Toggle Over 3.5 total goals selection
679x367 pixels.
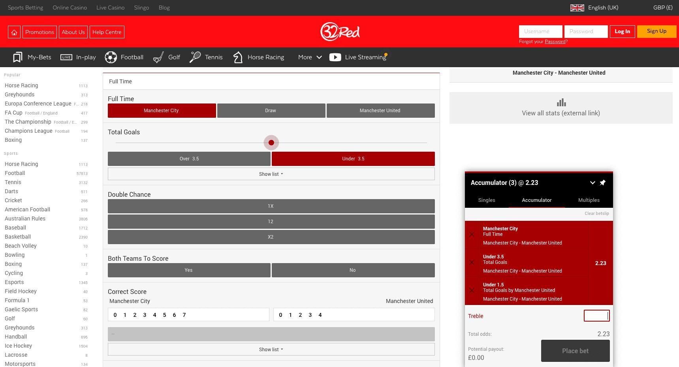[x=189, y=159]
